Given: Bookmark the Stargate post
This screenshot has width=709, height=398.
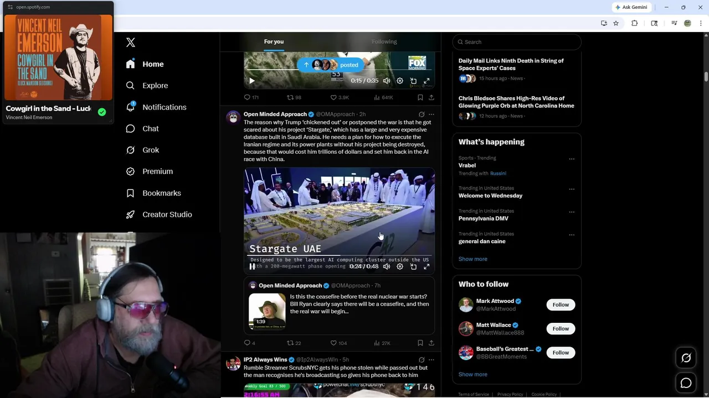Looking at the screenshot, I should [420, 343].
